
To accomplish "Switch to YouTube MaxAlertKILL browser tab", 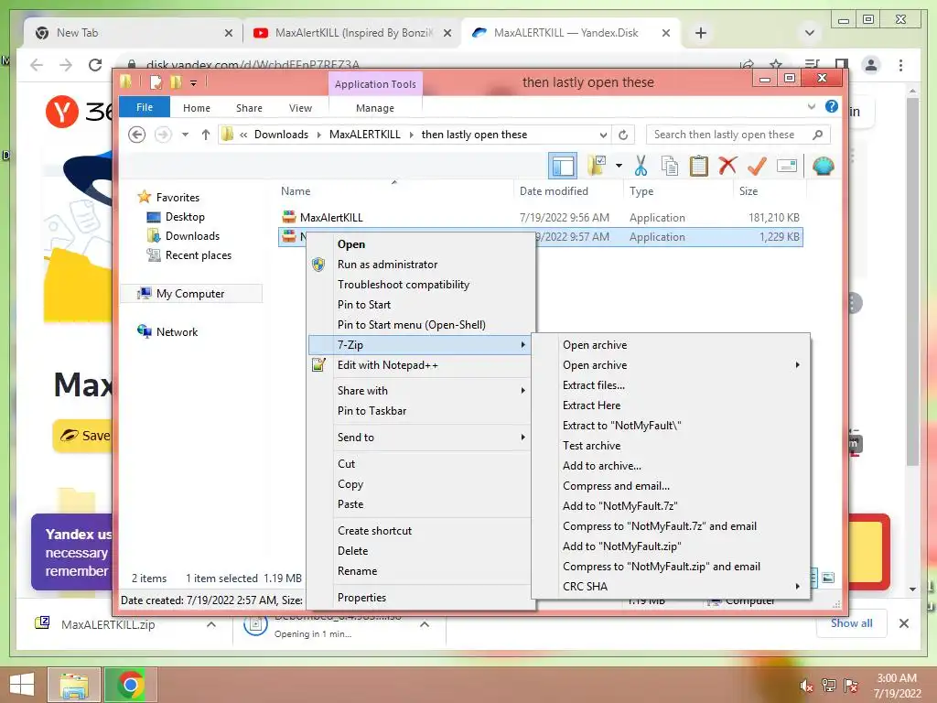I will click(352, 33).
